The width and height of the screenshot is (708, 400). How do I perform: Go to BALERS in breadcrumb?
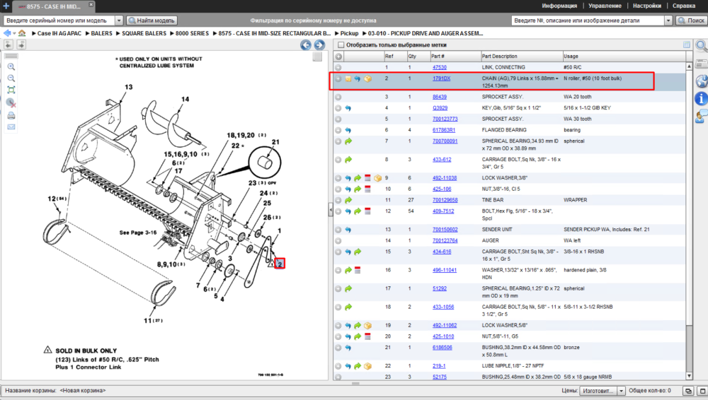(101, 33)
